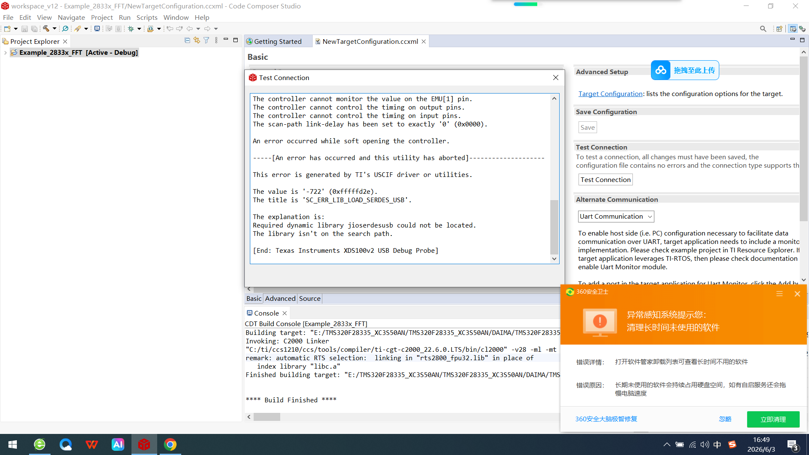Click the Code Composer Studio taskbar icon

point(144,444)
